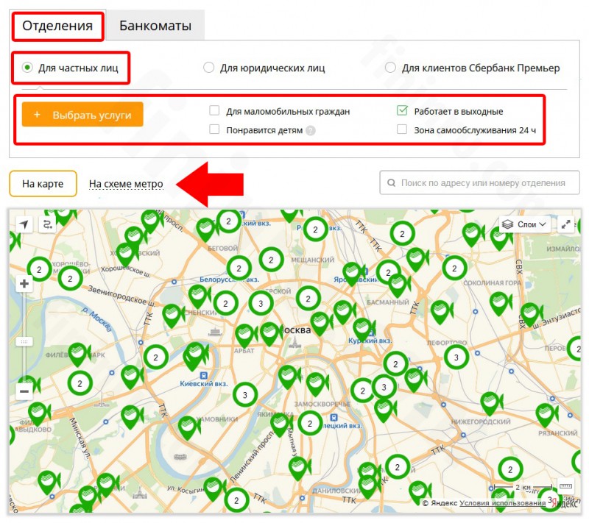The height and width of the screenshot is (523, 589).
Task: Expand the map to fullscreen
Action: coord(565,224)
